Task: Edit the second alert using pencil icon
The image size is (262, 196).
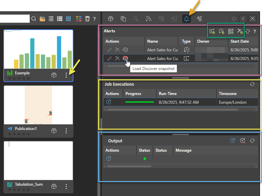Action: (x=109, y=58)
